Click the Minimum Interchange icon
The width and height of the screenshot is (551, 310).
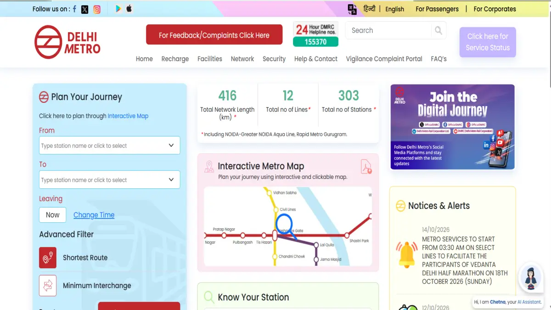pos(48,286)
